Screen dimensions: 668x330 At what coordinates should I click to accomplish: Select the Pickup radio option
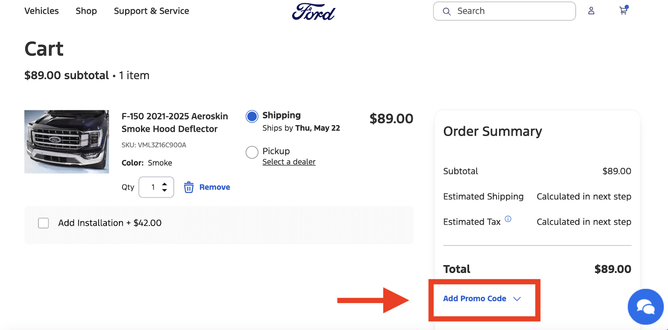(x=252, y=152)
